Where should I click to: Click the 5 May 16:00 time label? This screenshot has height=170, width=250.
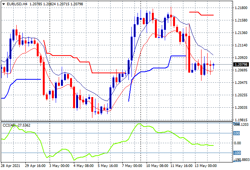click(x=108, y=166)
